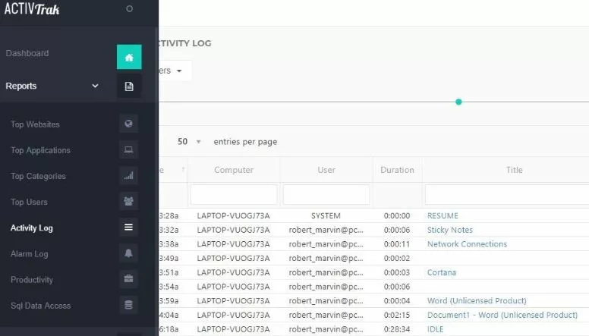The height and width of the screenshot is (336, 589).
Task: Open the 50 entries per page dropdown
Action: click(189, 142)
